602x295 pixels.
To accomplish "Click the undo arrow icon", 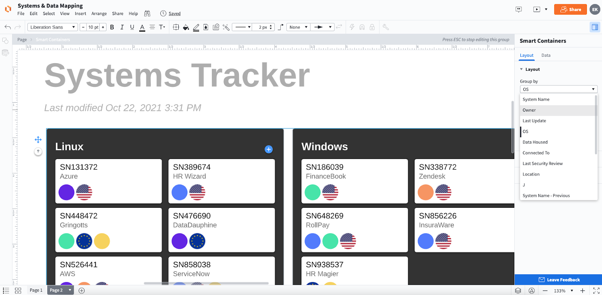I will [8, 27].
